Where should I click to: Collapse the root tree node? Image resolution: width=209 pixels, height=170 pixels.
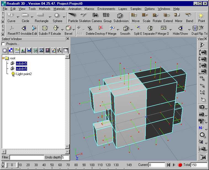pyautogui.click(x=3, y=58)
